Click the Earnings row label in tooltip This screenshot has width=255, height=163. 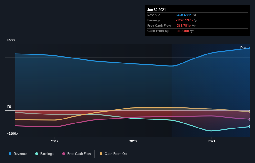click(154, 20)
